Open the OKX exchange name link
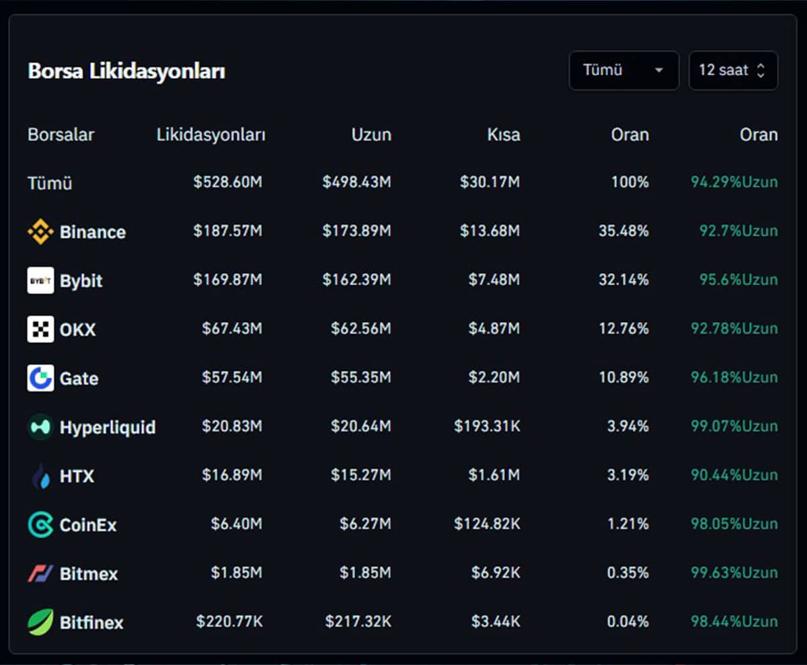The image size is (807, 665). (x=78, y=329)
